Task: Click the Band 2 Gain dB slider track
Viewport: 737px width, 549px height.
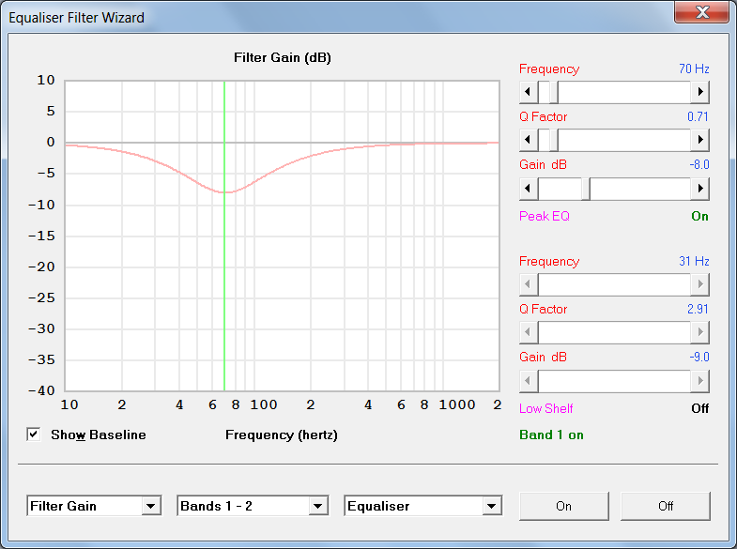Action: pyautogui.click(x=614, y=381)
